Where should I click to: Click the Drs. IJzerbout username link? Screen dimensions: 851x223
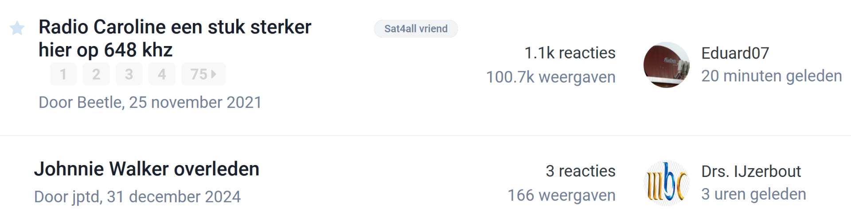coord(751,172)
